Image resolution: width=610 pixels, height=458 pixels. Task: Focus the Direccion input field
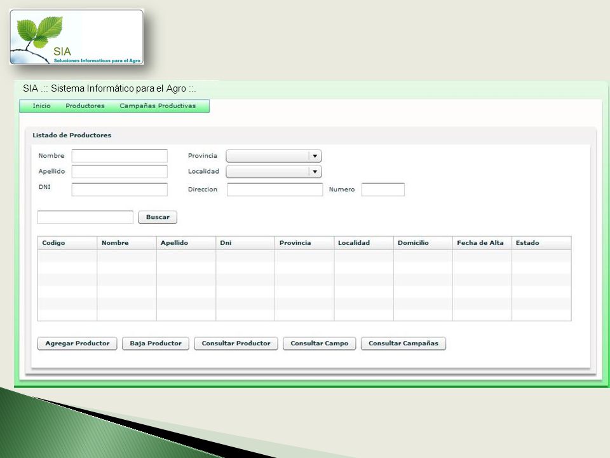[x=275, y=190]
